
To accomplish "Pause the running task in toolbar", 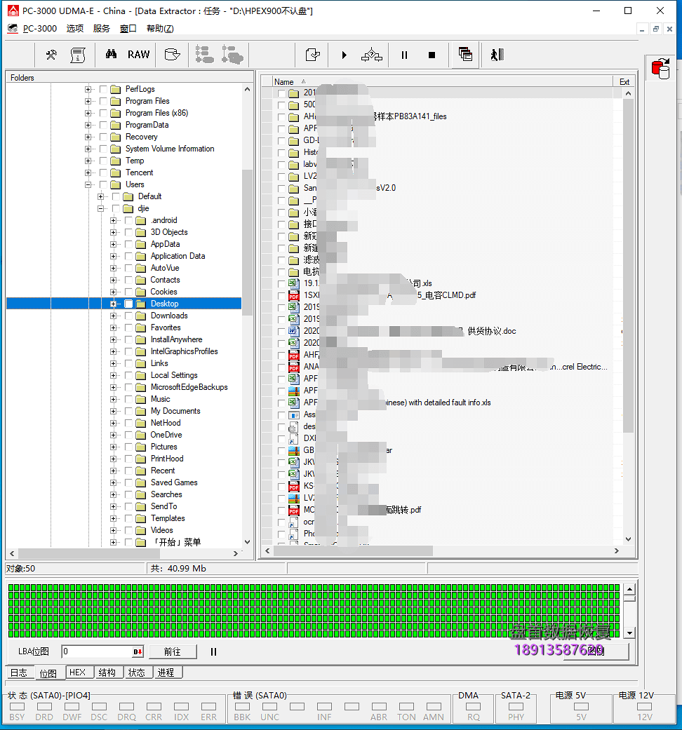I will (x=404, y=55).
